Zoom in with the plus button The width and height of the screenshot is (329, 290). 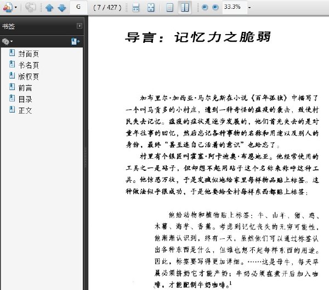tap(215, 8)
